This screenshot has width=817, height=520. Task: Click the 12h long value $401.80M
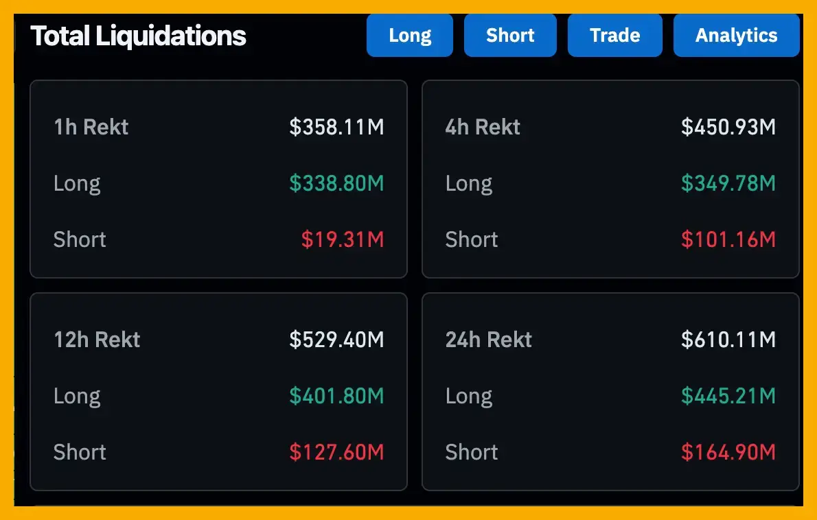(336, 396)
